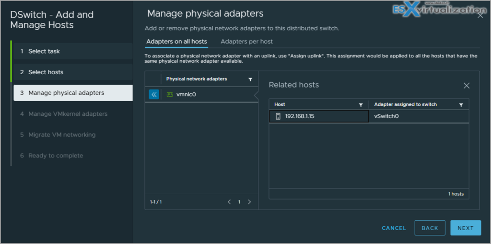
Task: Go to next page of adapters list
Action: tap(249, 202)
